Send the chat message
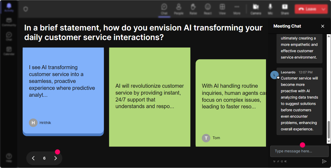Image resolution: width=331 pixels, height=168 pixels. [324, 161]
